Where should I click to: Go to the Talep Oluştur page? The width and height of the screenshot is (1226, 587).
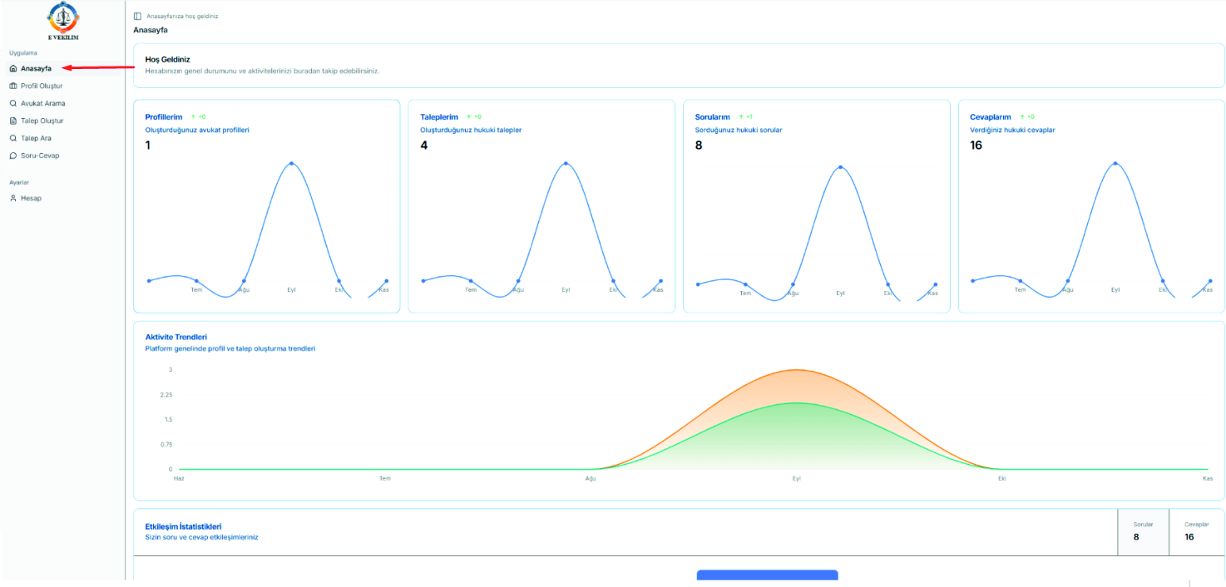[42, 121]
